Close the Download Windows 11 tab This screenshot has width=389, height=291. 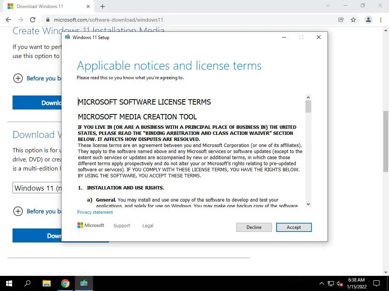88,6
